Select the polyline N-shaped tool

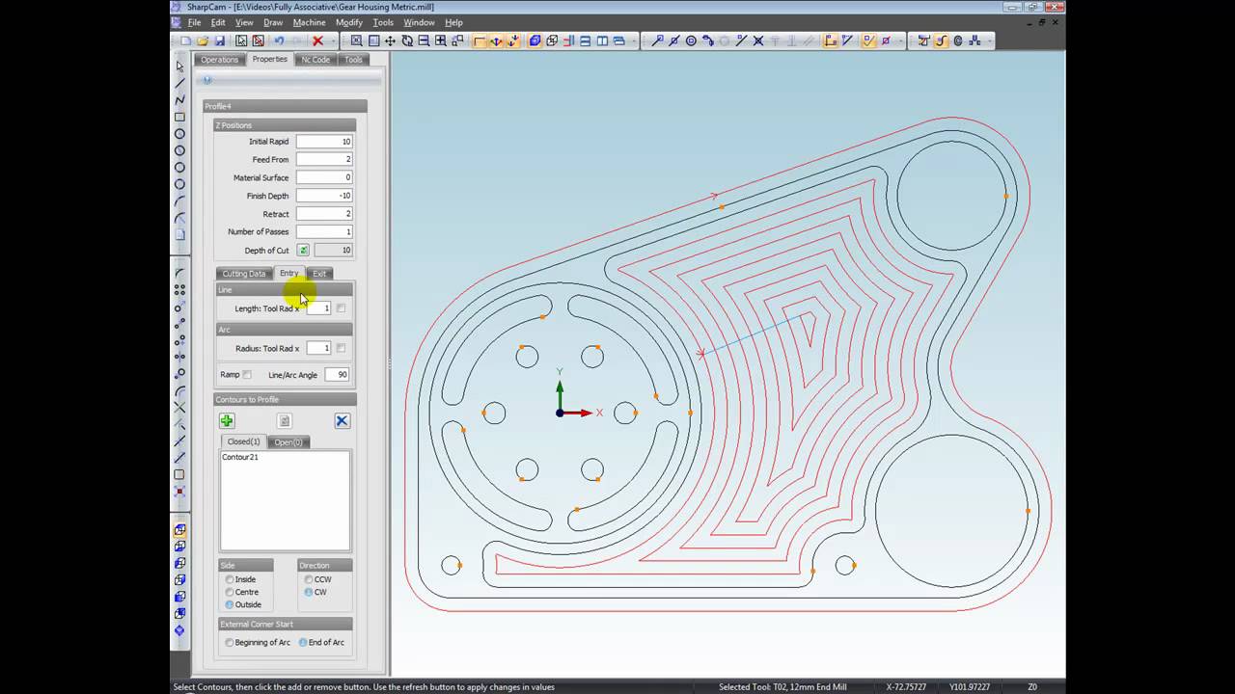tap(179, 99)
